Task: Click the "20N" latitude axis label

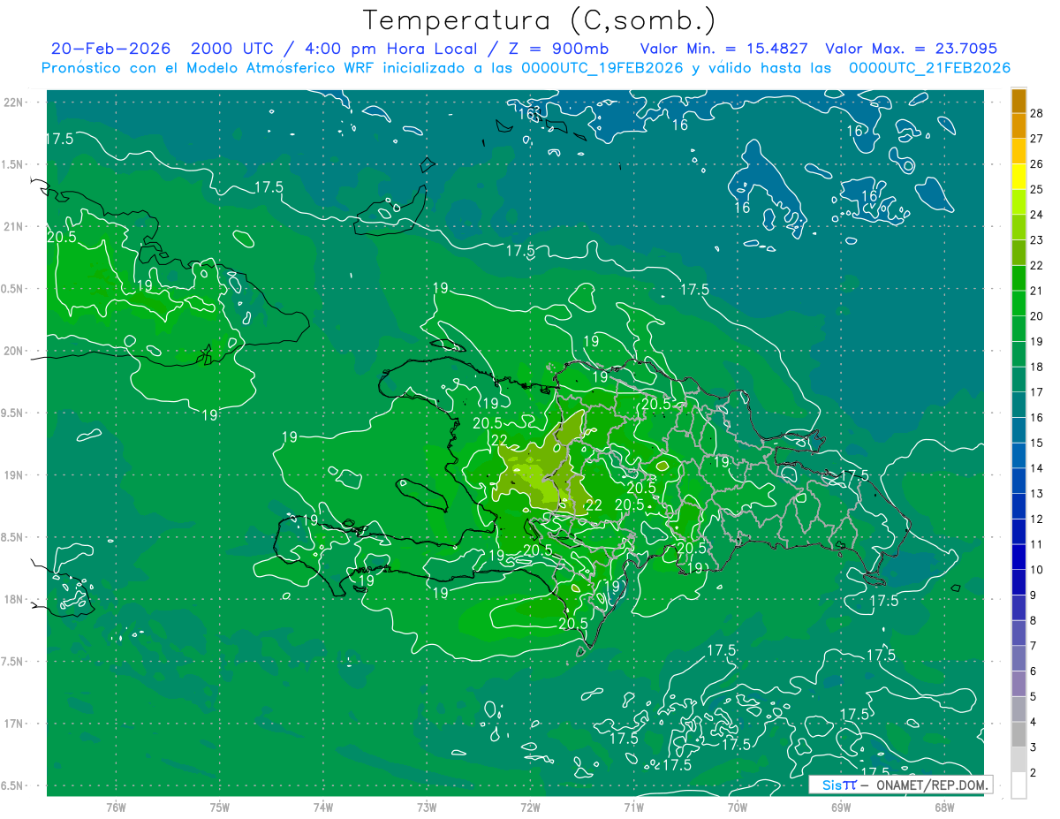Action: [x=14, y=351]
